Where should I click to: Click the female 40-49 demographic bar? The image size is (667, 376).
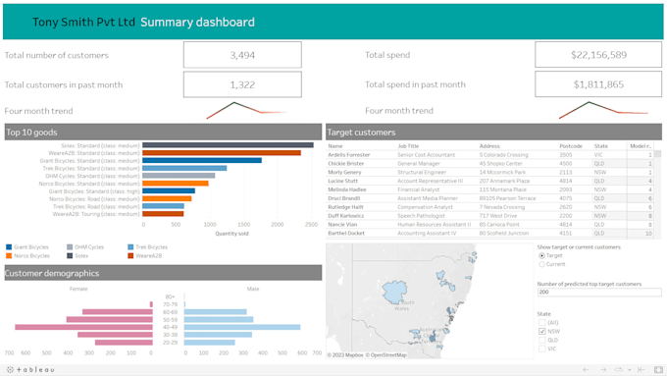click(83, 328)
